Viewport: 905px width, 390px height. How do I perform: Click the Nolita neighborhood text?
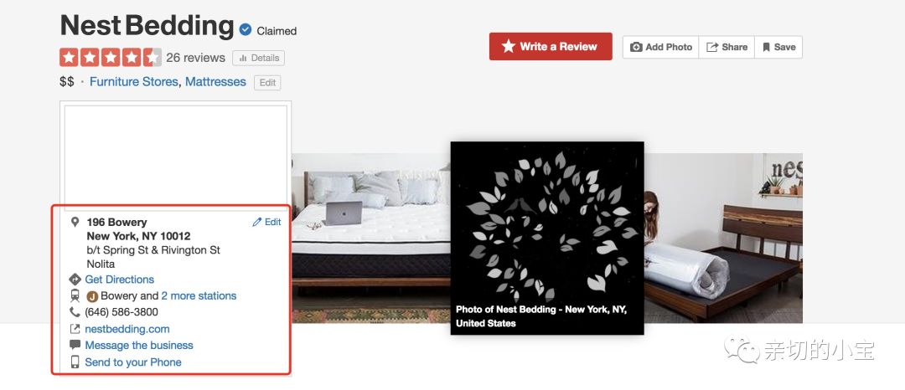(101, 264)
